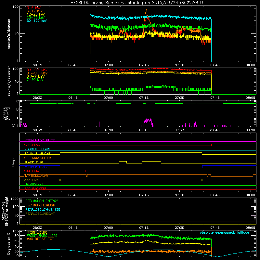This screenshot has width=260, height=260.
Task: Select the 25-50 keV legend label
Action: coord(36,18)
